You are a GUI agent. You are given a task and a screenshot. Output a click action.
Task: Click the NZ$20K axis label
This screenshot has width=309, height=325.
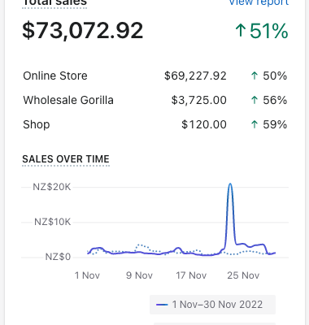(52, 187)
